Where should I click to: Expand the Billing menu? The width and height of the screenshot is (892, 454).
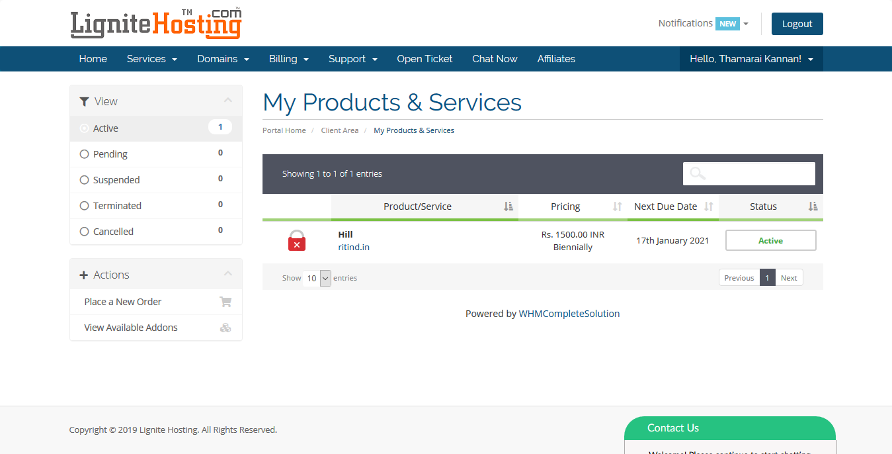(x=289, y=59)
